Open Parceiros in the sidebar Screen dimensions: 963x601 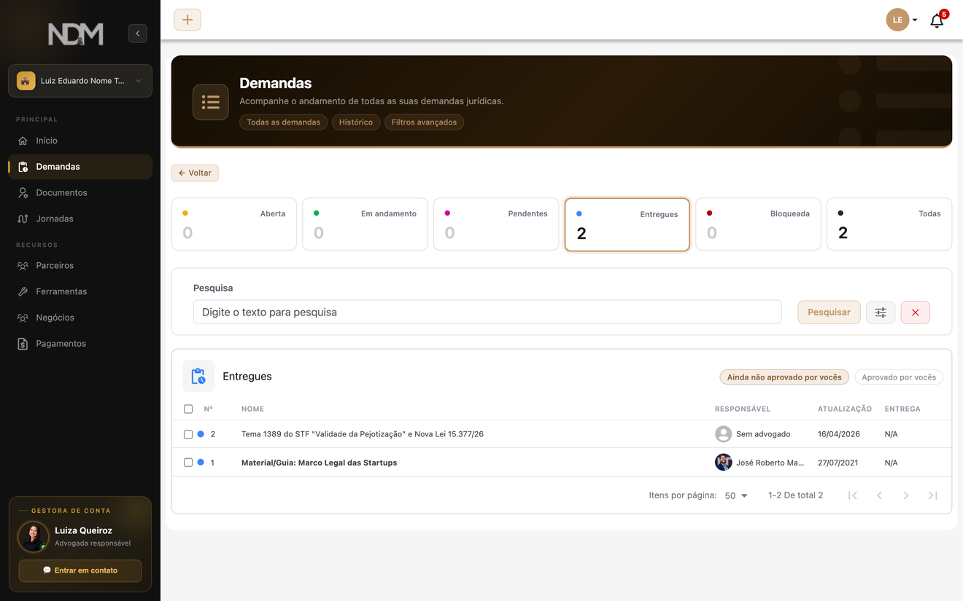tap(80, 266)
